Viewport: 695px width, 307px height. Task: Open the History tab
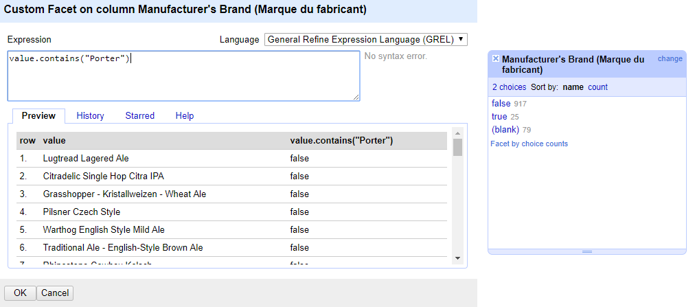point(90,115)
